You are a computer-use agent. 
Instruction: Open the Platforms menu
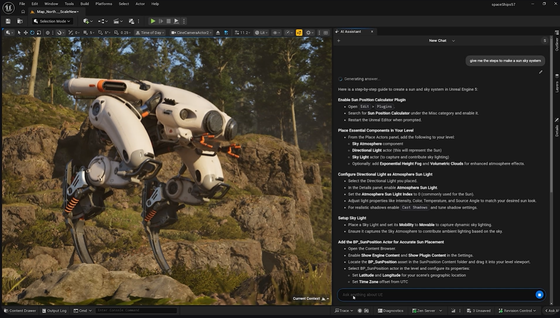pos(104,4)
